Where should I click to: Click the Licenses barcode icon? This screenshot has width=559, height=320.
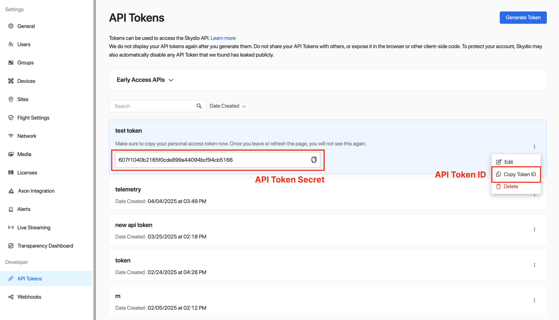[x=11, y=172]
